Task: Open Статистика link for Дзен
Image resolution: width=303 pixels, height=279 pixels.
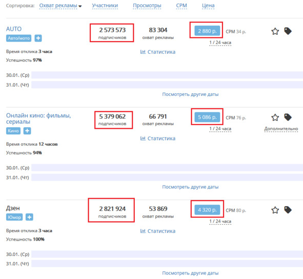Action: click(158, 231)
